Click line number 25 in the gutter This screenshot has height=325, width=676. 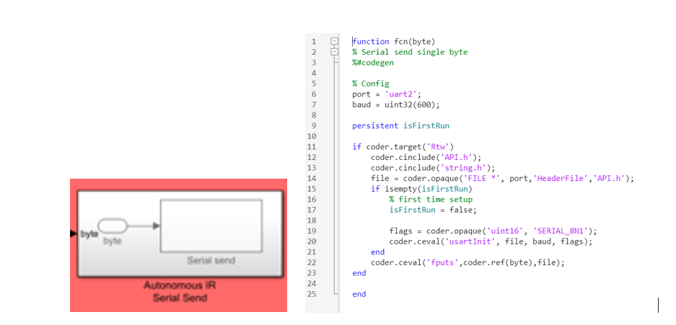pyautogui.click(x=312, y=294)
